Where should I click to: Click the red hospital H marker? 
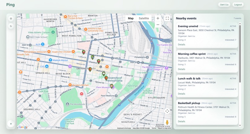[82, 94]
